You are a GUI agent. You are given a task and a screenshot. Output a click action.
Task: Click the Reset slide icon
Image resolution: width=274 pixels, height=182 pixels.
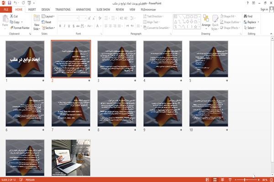(x=43, y=22)
